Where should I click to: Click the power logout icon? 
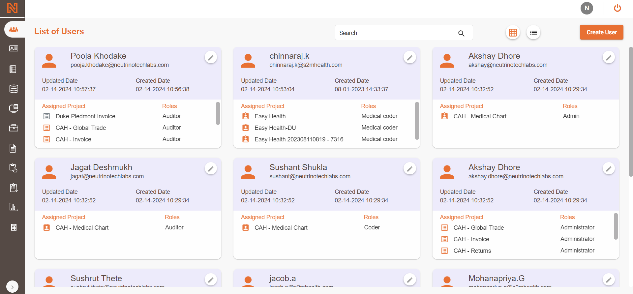pos(618,8)
